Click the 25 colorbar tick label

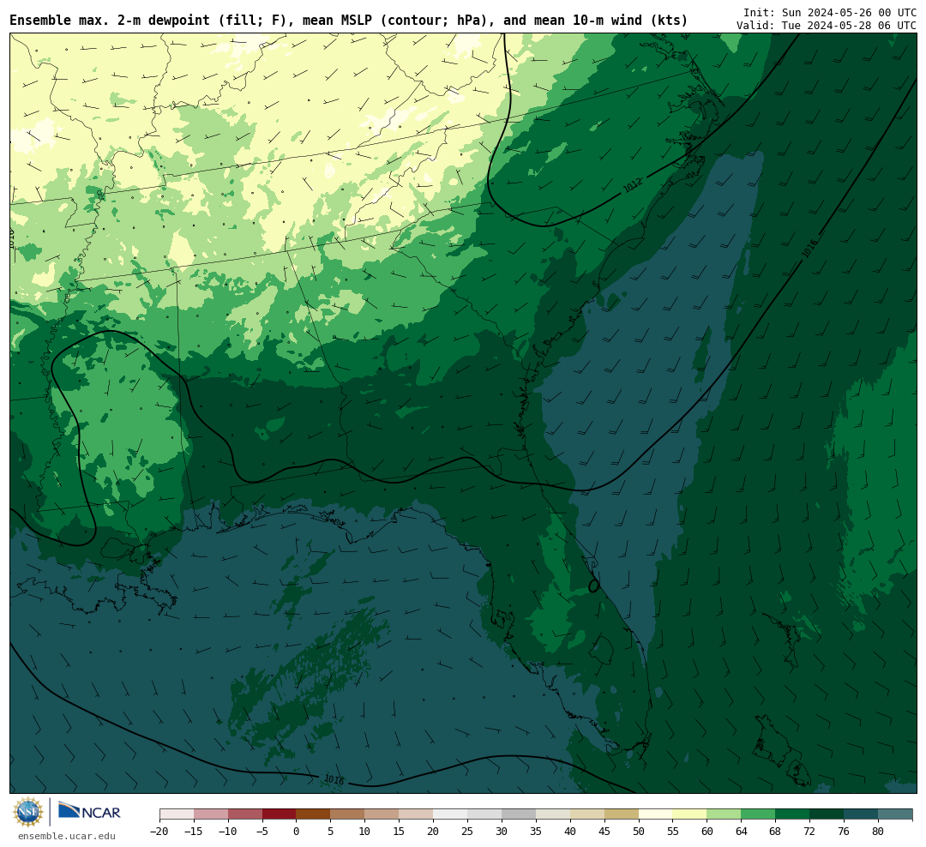coord(468,832)
